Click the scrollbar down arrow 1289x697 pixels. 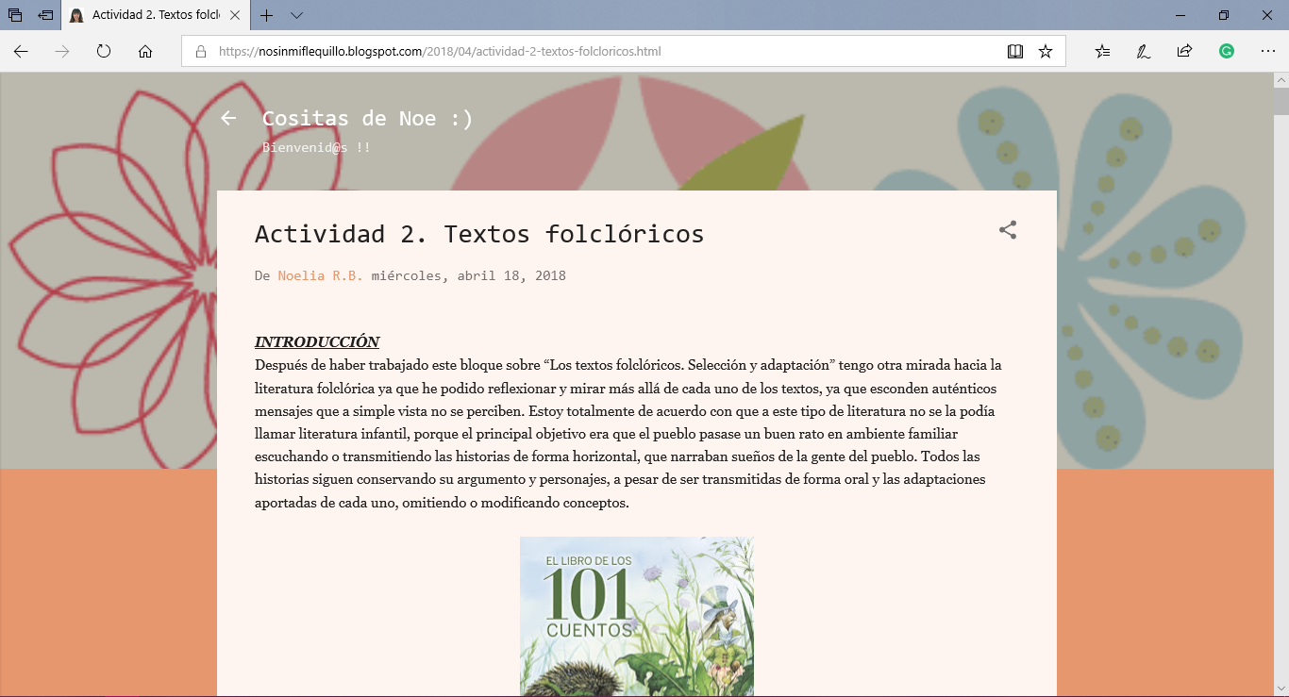click(1281, 689)
